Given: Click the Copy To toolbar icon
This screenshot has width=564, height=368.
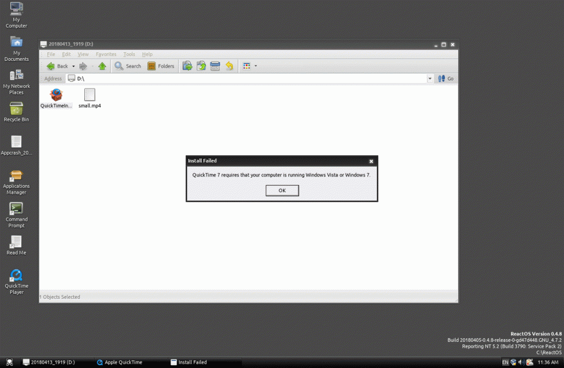Looking at the screenshot, I should click(201, 66).
